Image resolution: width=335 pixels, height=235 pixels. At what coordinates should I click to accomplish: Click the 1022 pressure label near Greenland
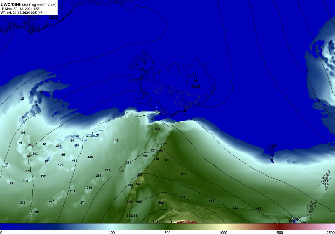[53, 17]
